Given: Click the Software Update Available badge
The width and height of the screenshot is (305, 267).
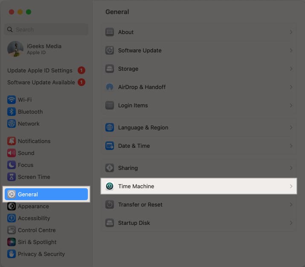Looking at the screenshot, I should click(x=81, y=82).
